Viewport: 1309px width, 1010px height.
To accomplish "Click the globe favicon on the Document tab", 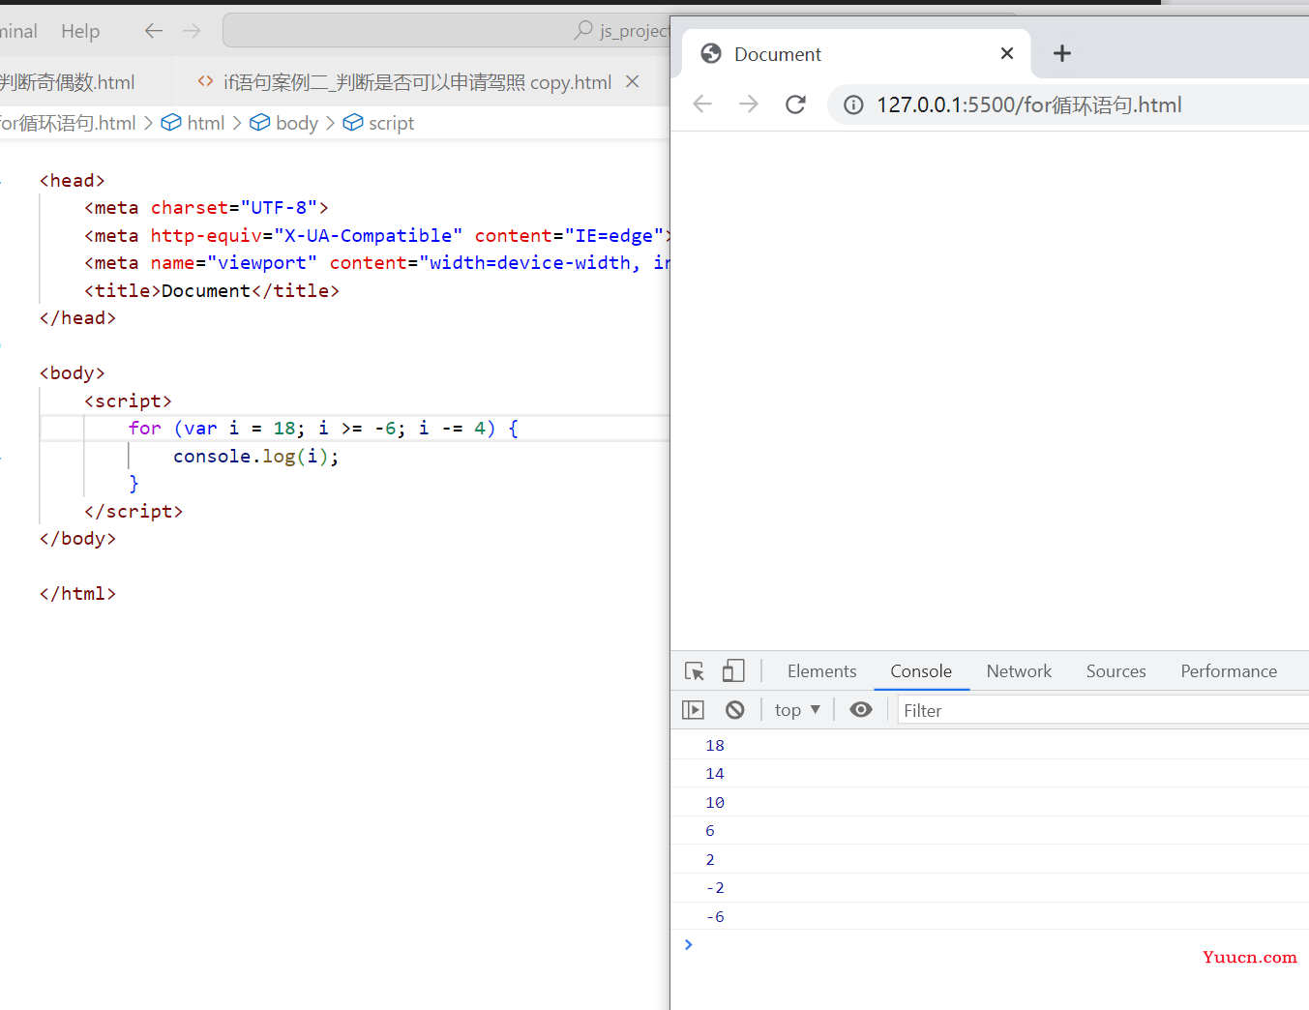I will pyautogui.click(x=711, y=53).
